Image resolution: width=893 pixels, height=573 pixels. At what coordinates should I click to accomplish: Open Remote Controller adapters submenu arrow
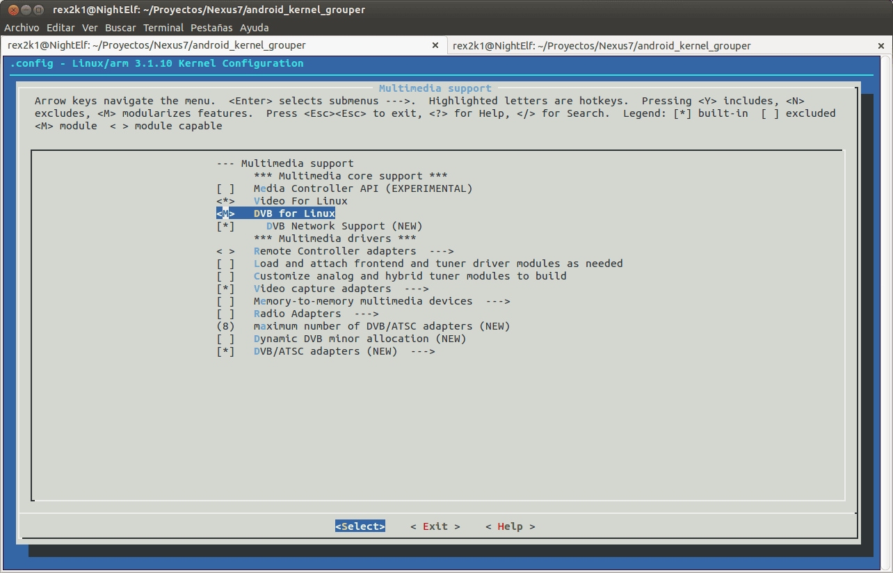(x=441, y=251)
